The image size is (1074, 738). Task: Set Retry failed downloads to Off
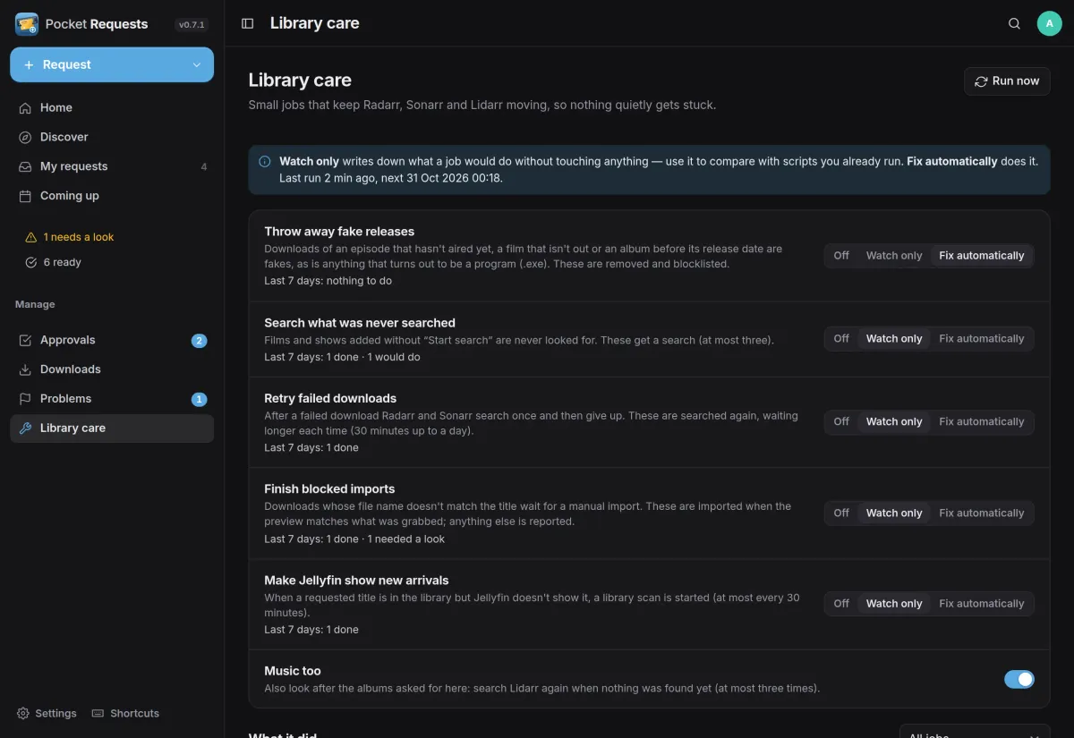click(841, 422)
